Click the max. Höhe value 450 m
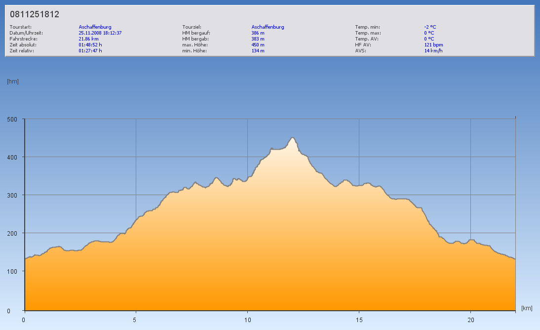 (x=258, y=45)
